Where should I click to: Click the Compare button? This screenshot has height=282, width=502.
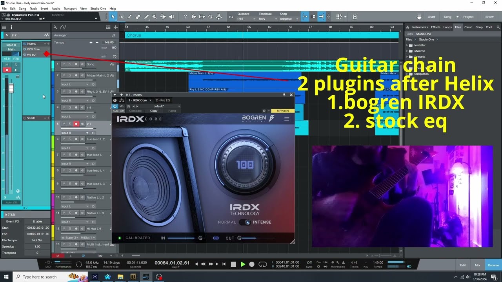[x=135, y=111]
